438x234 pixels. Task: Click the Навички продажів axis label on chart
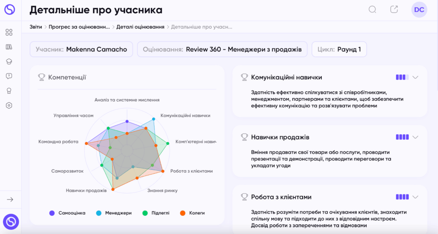(86, 191)
